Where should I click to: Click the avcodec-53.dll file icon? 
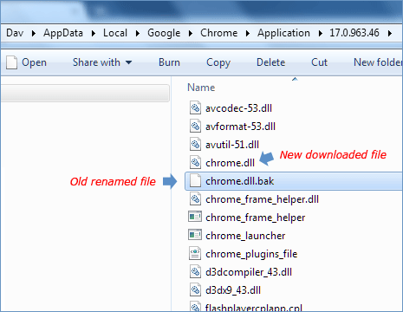pyautogui.click(x=195, y=108)
